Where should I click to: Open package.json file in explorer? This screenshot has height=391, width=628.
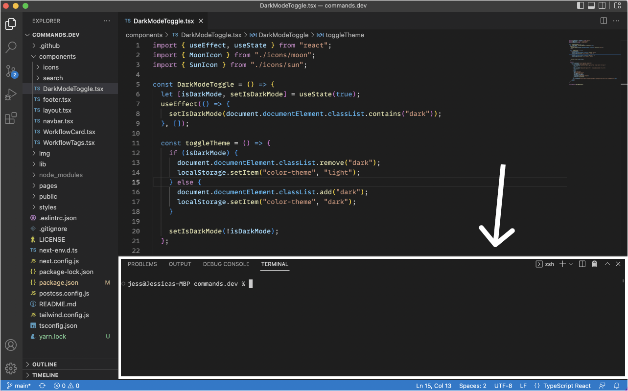59,282
